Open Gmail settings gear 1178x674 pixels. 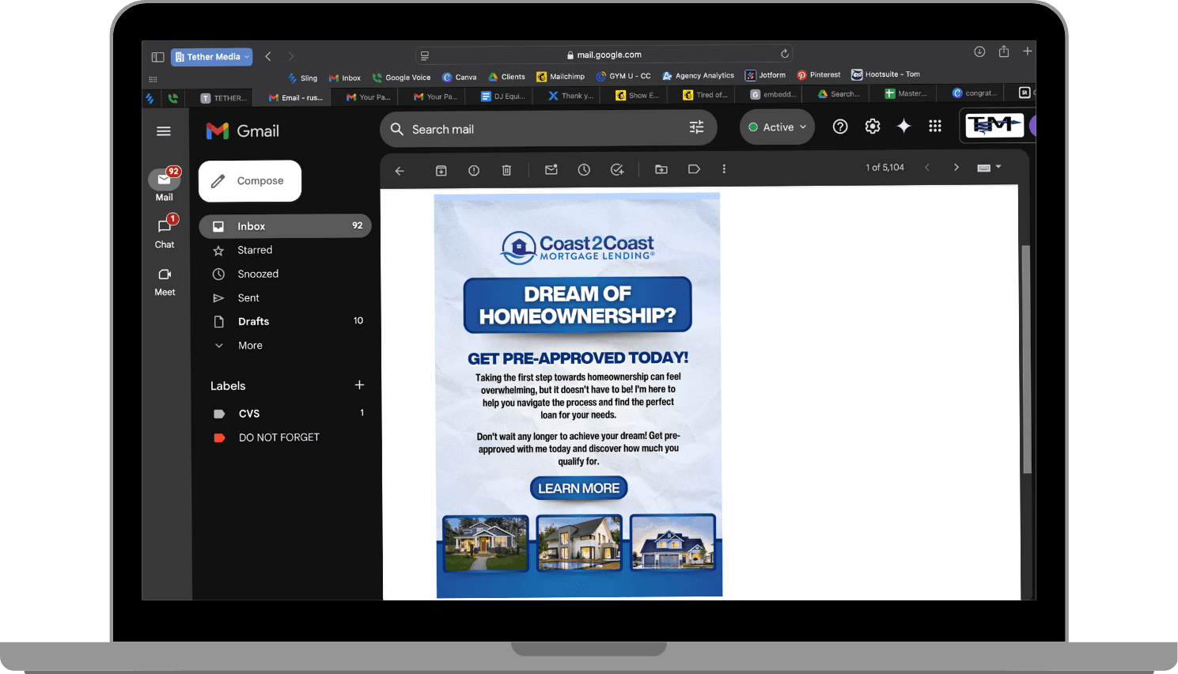click(873, 127)
